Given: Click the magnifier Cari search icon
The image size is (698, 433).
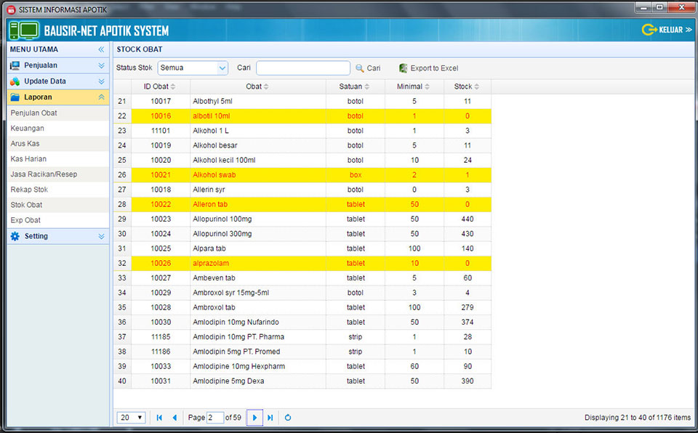Looking at the screenshot, I should (359, 68).
